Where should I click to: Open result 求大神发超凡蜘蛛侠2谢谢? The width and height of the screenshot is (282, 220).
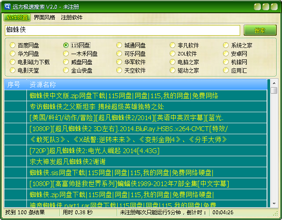click(135, 161)
